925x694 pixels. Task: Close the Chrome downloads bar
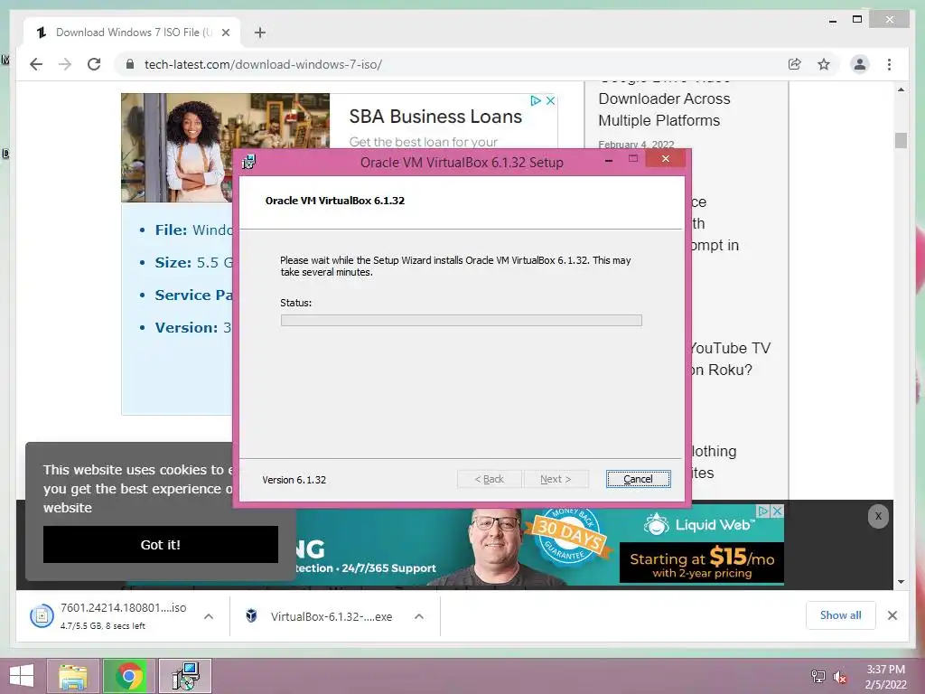892,615
